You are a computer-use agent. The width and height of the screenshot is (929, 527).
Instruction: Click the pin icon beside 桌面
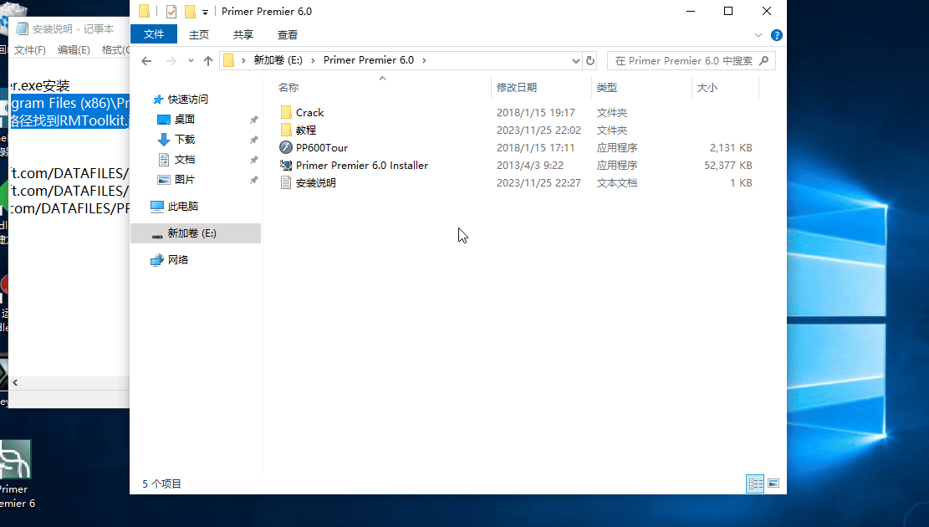point(253,120)
